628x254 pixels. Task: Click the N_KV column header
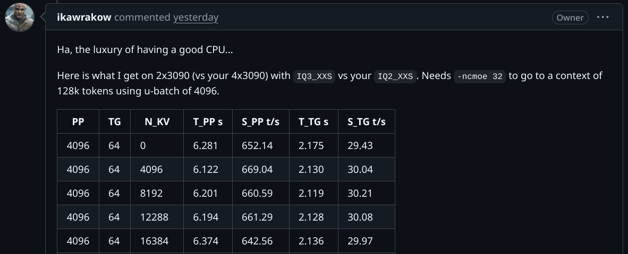(157, 121)
